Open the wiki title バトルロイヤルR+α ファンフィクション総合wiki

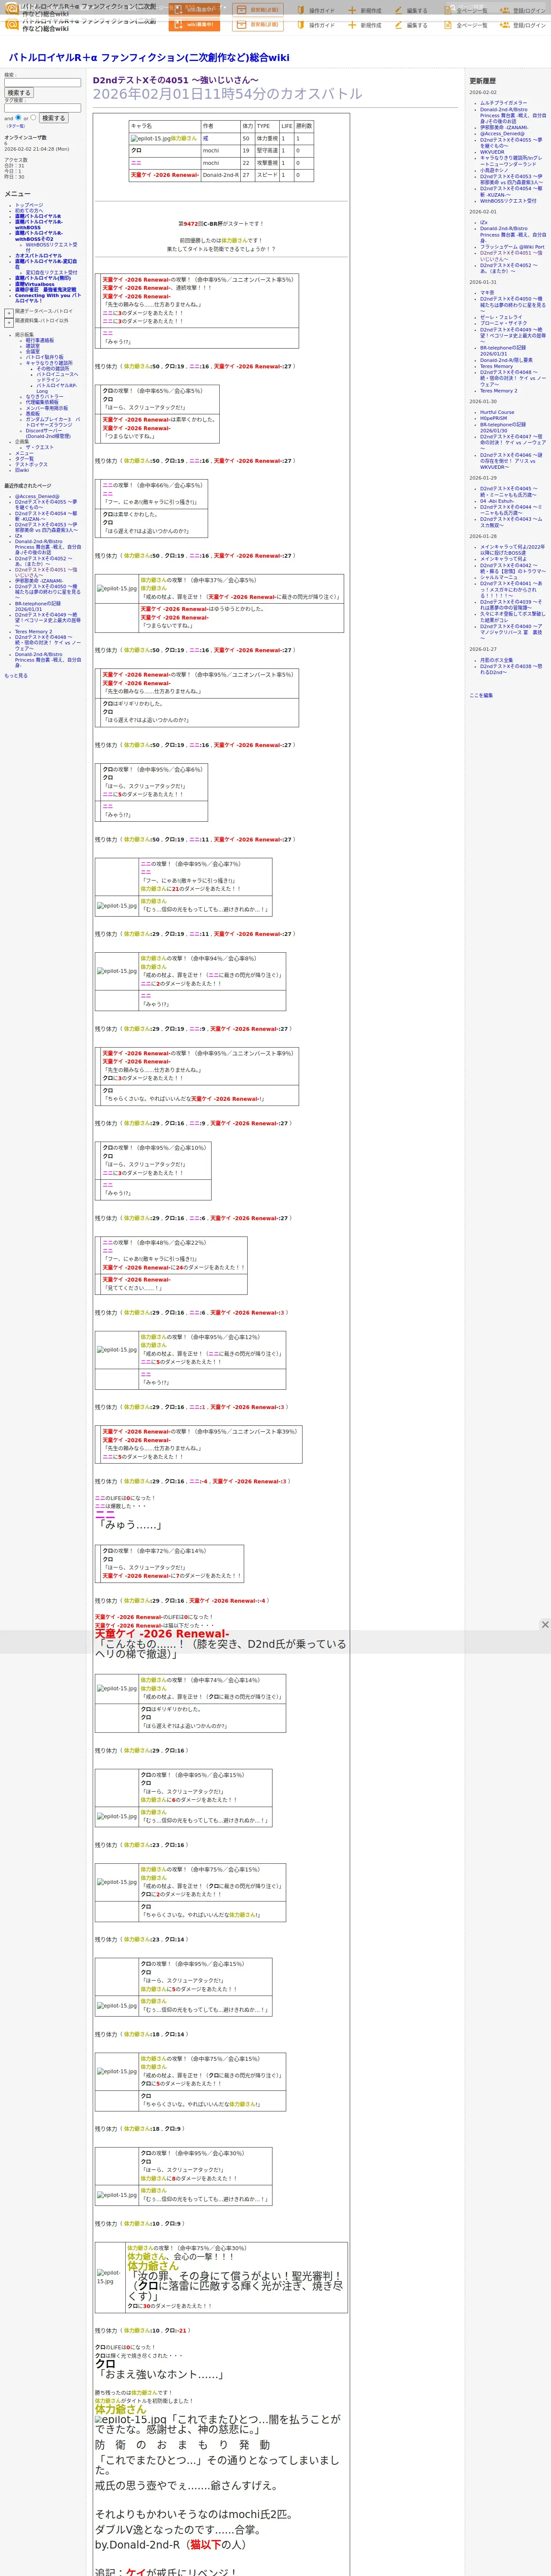click(x=149, y=58)
